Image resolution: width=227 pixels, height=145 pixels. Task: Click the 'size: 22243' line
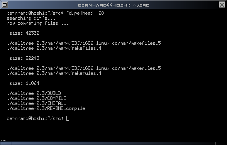[24, 58]
